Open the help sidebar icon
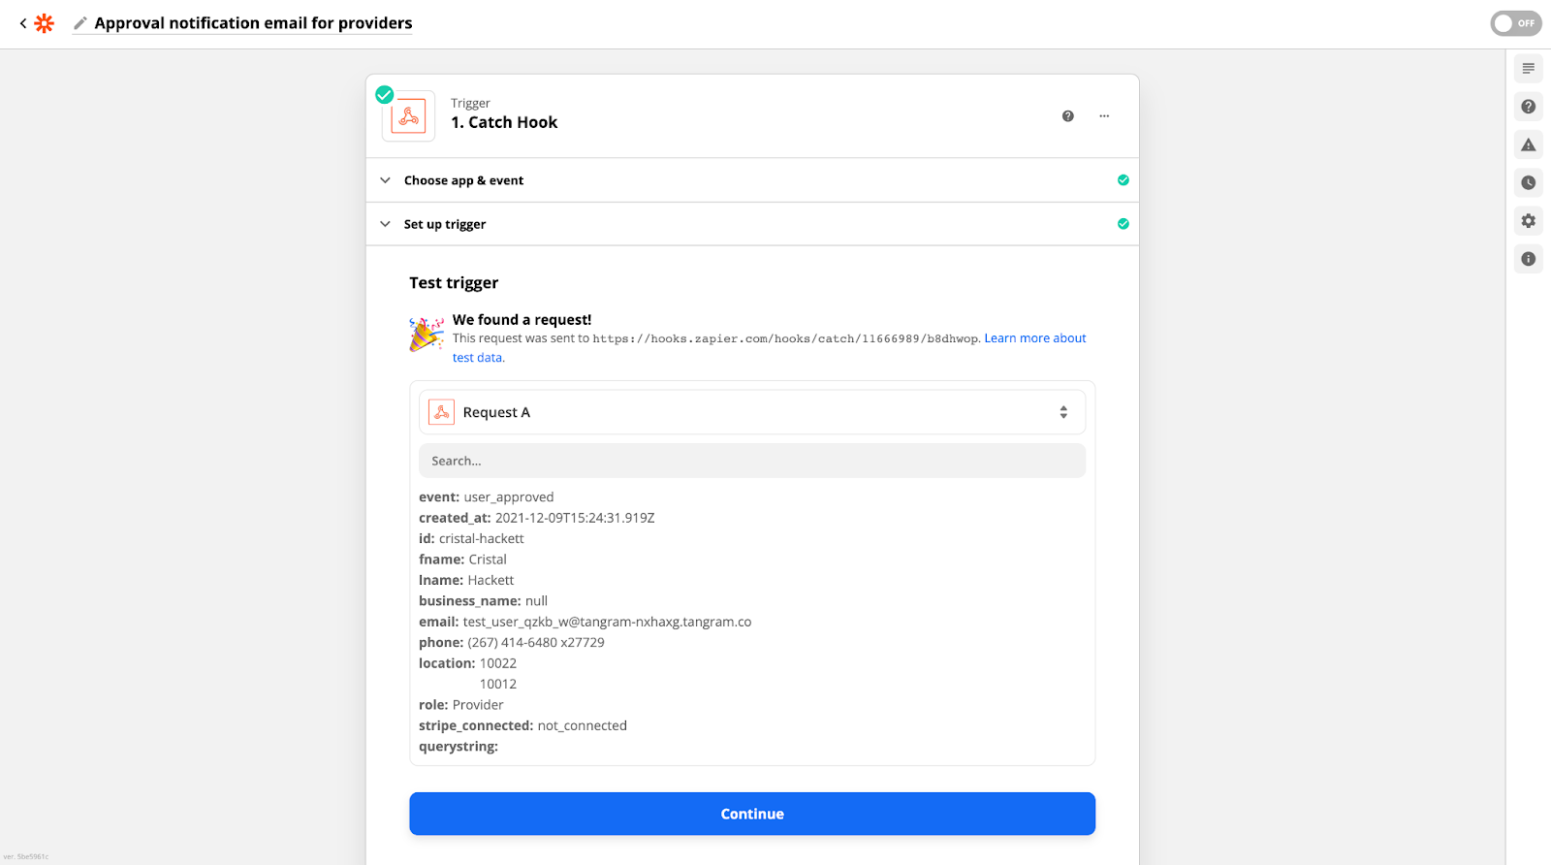 [1528, 107]
